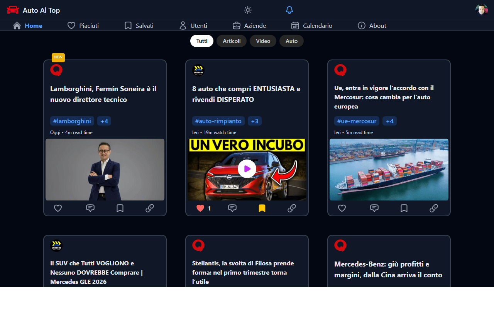This screenshot has width=494, height=309.
Task: Open Lamborghini Fermín Soneira article title
Action: pyautogui.click(x=103, y=94)
